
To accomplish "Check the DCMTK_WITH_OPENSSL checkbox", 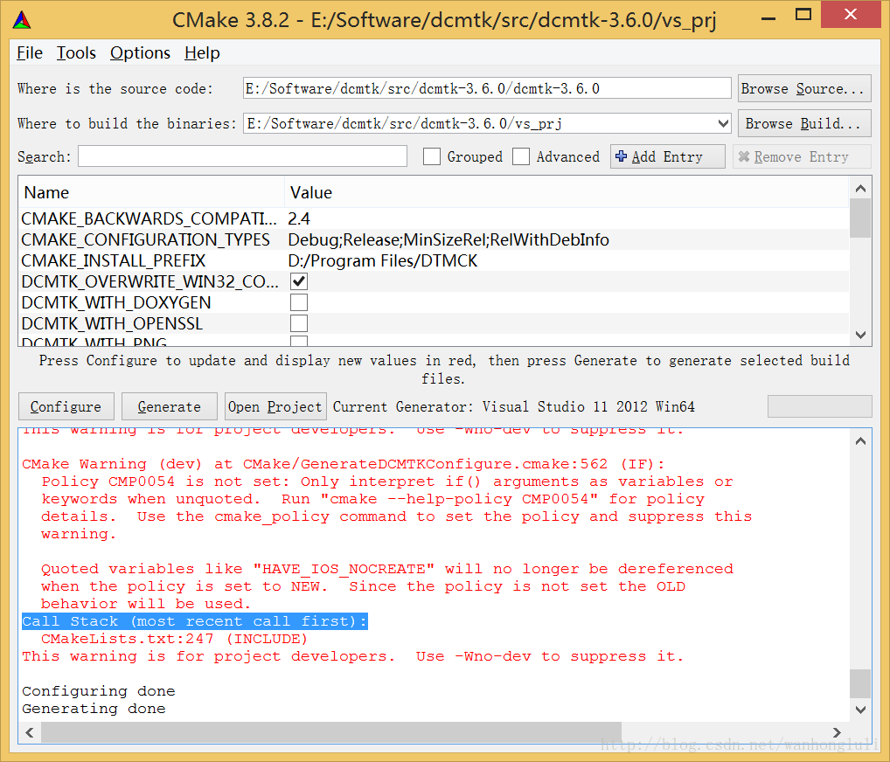I will (299, 323).
